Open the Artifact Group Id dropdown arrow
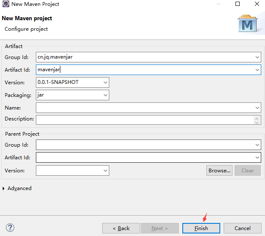 pos(257,57)
